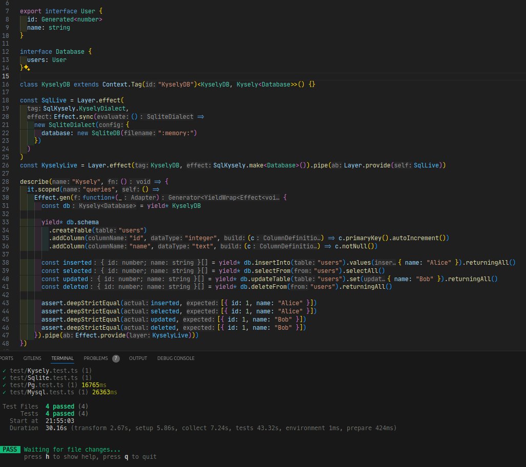Click 'Duration 30.16s' value in terminal
Viewport: 526px width, 467px height.
[x=56, y=428]
